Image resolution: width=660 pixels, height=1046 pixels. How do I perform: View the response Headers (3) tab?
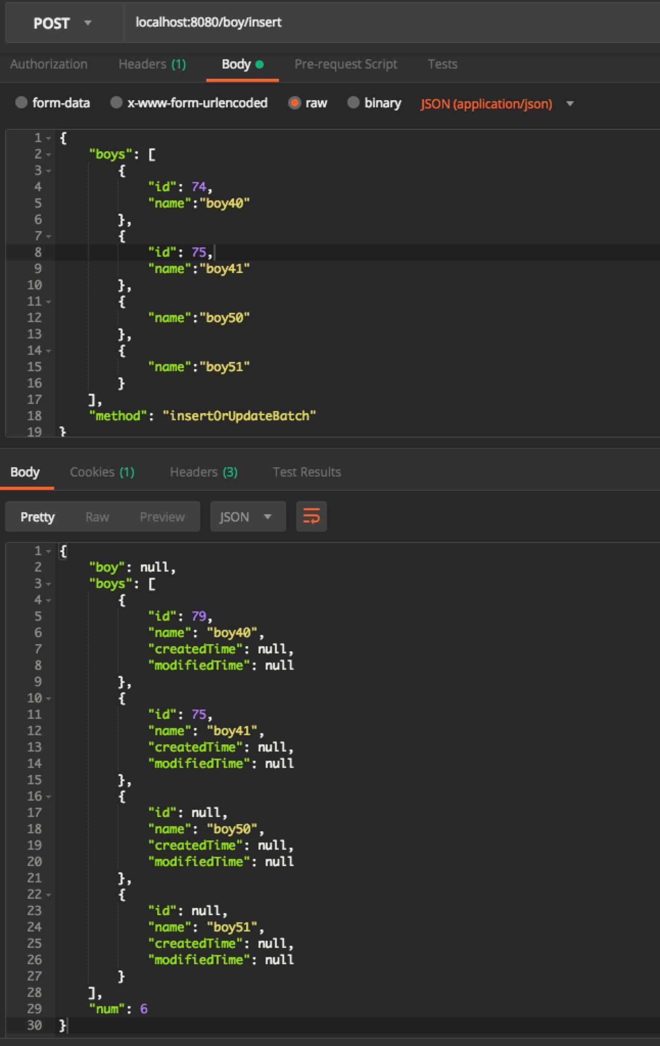pyautogui.click(x=204, y=472)
